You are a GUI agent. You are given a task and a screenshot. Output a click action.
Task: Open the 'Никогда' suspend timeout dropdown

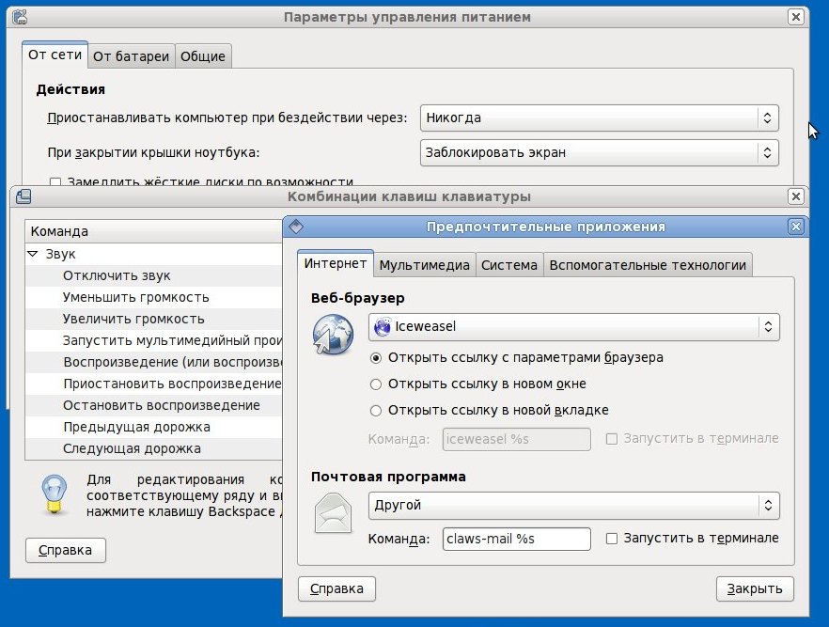pyautogui.click(x=600, y=118)
